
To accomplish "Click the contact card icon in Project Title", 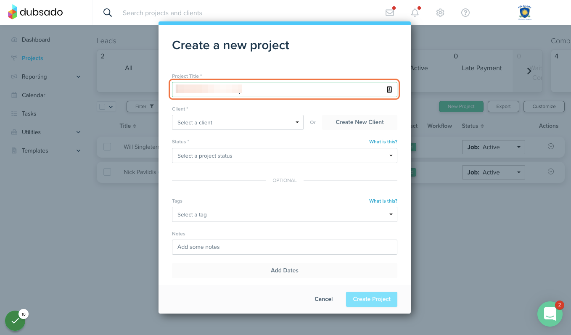I will tap(389, 90).
